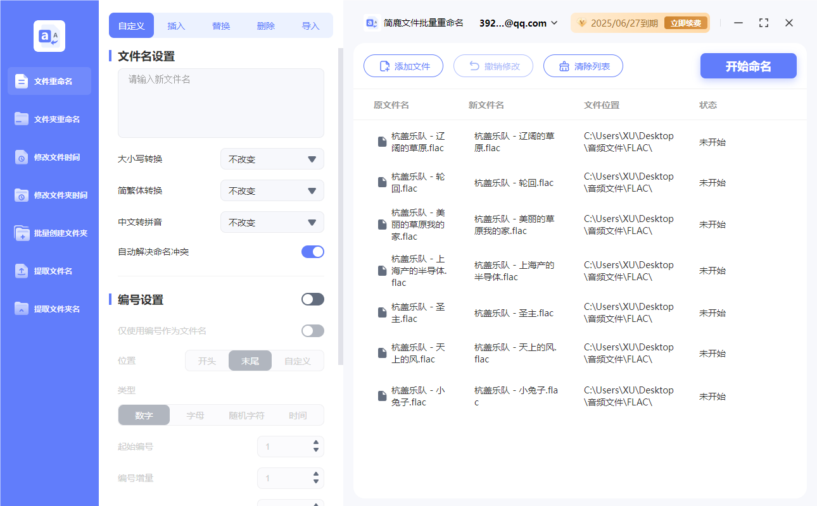Open the 批量创建文件夹 feature
This screenshot has height=506, width=817.
coord(49,233)
